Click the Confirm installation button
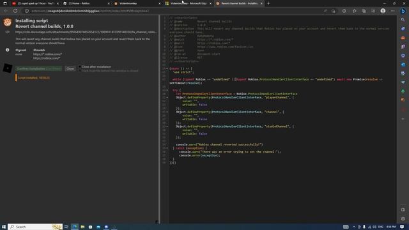This screenshot has width=409, height=230. (x=38, y=68)
